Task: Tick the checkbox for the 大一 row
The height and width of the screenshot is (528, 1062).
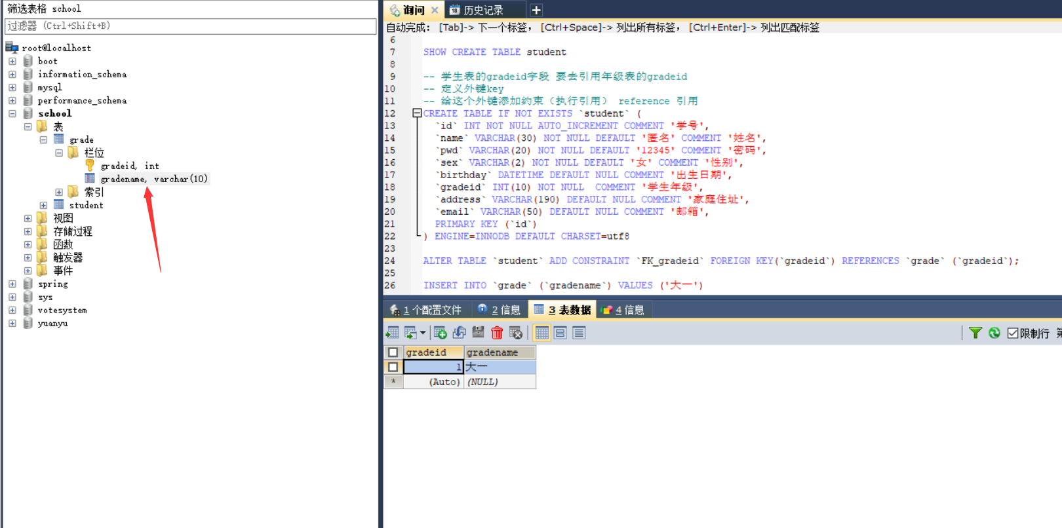Action: [393, 367]
